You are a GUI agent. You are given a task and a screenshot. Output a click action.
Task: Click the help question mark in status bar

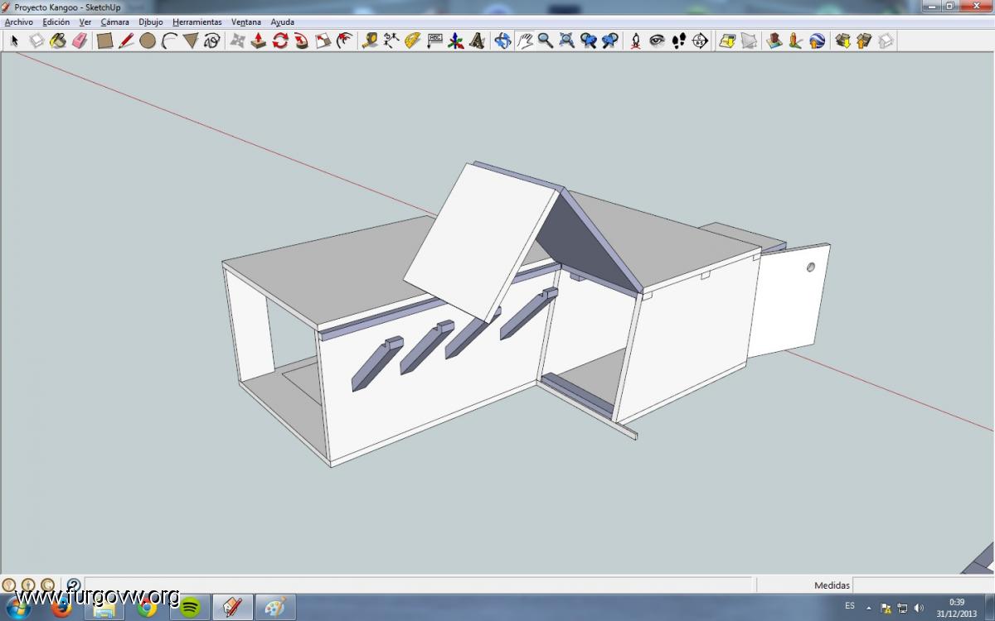coord(73,585)
